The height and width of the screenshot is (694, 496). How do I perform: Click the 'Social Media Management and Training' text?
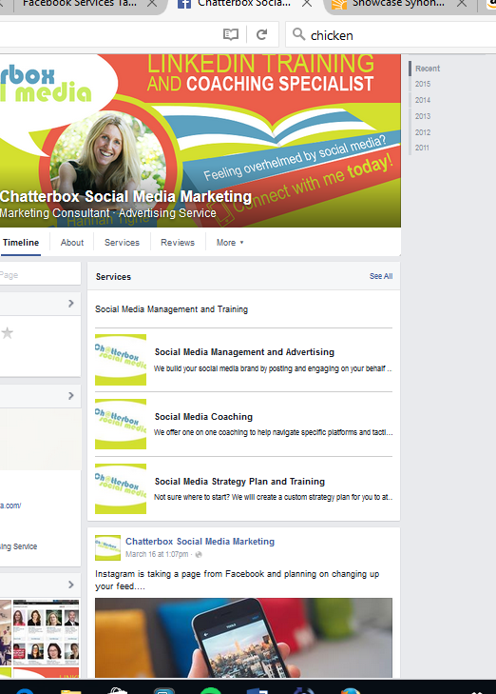tap(171, 309)
